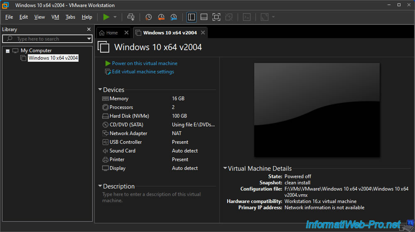415x232 pixels.
Task: Open the Network Adapter device entry
Action: point(128,133)
